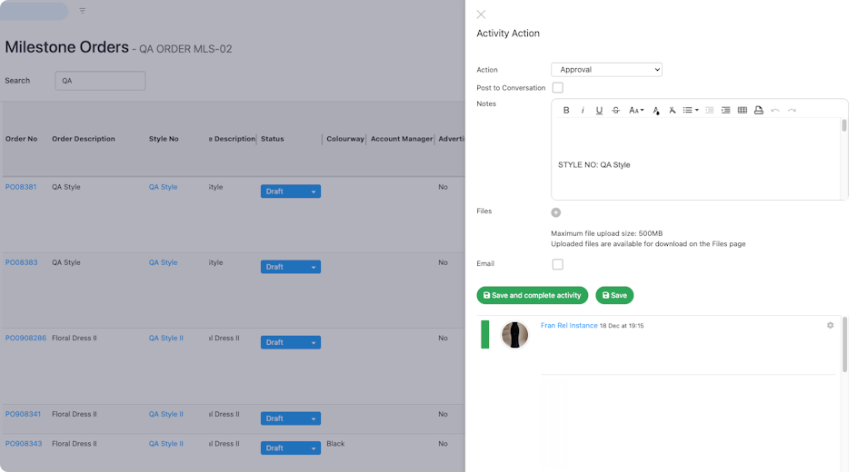Enable the Email checkbox
Viewport: 857px width, 472px height.
coord(558,264)
